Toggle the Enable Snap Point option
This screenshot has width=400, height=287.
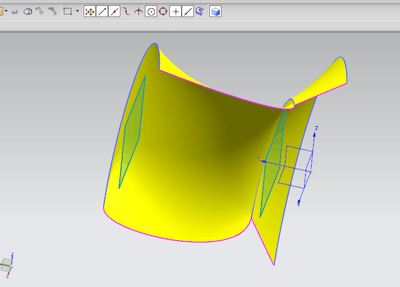tap(90, 12)
